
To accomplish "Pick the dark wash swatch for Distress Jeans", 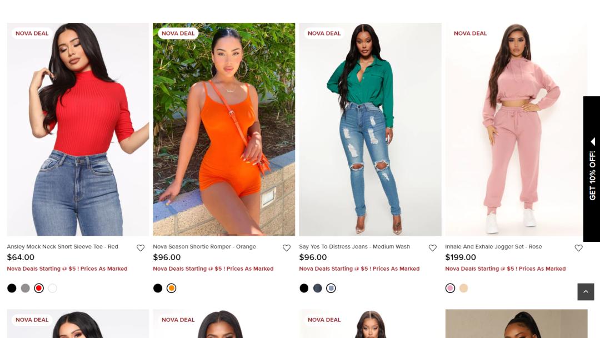I will pos(318,288).
